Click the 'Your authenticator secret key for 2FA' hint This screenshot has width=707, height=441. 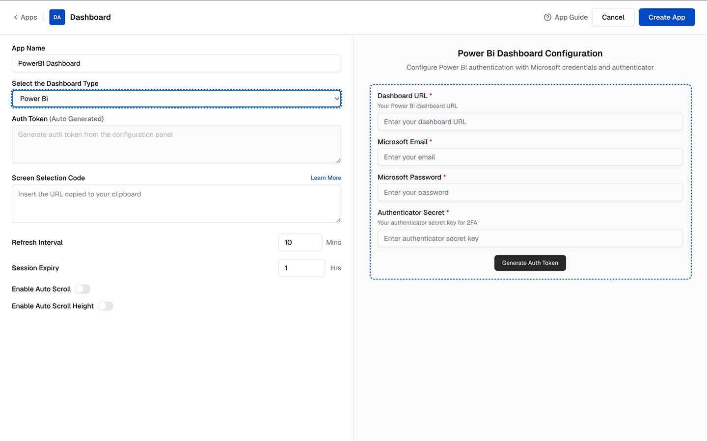(427, 223)
